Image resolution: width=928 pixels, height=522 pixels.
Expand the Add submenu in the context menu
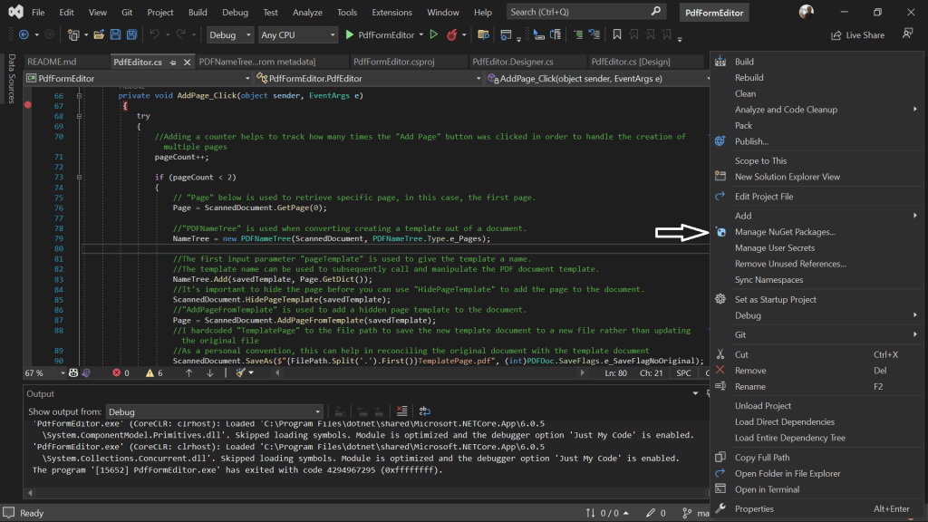[817, 216]
